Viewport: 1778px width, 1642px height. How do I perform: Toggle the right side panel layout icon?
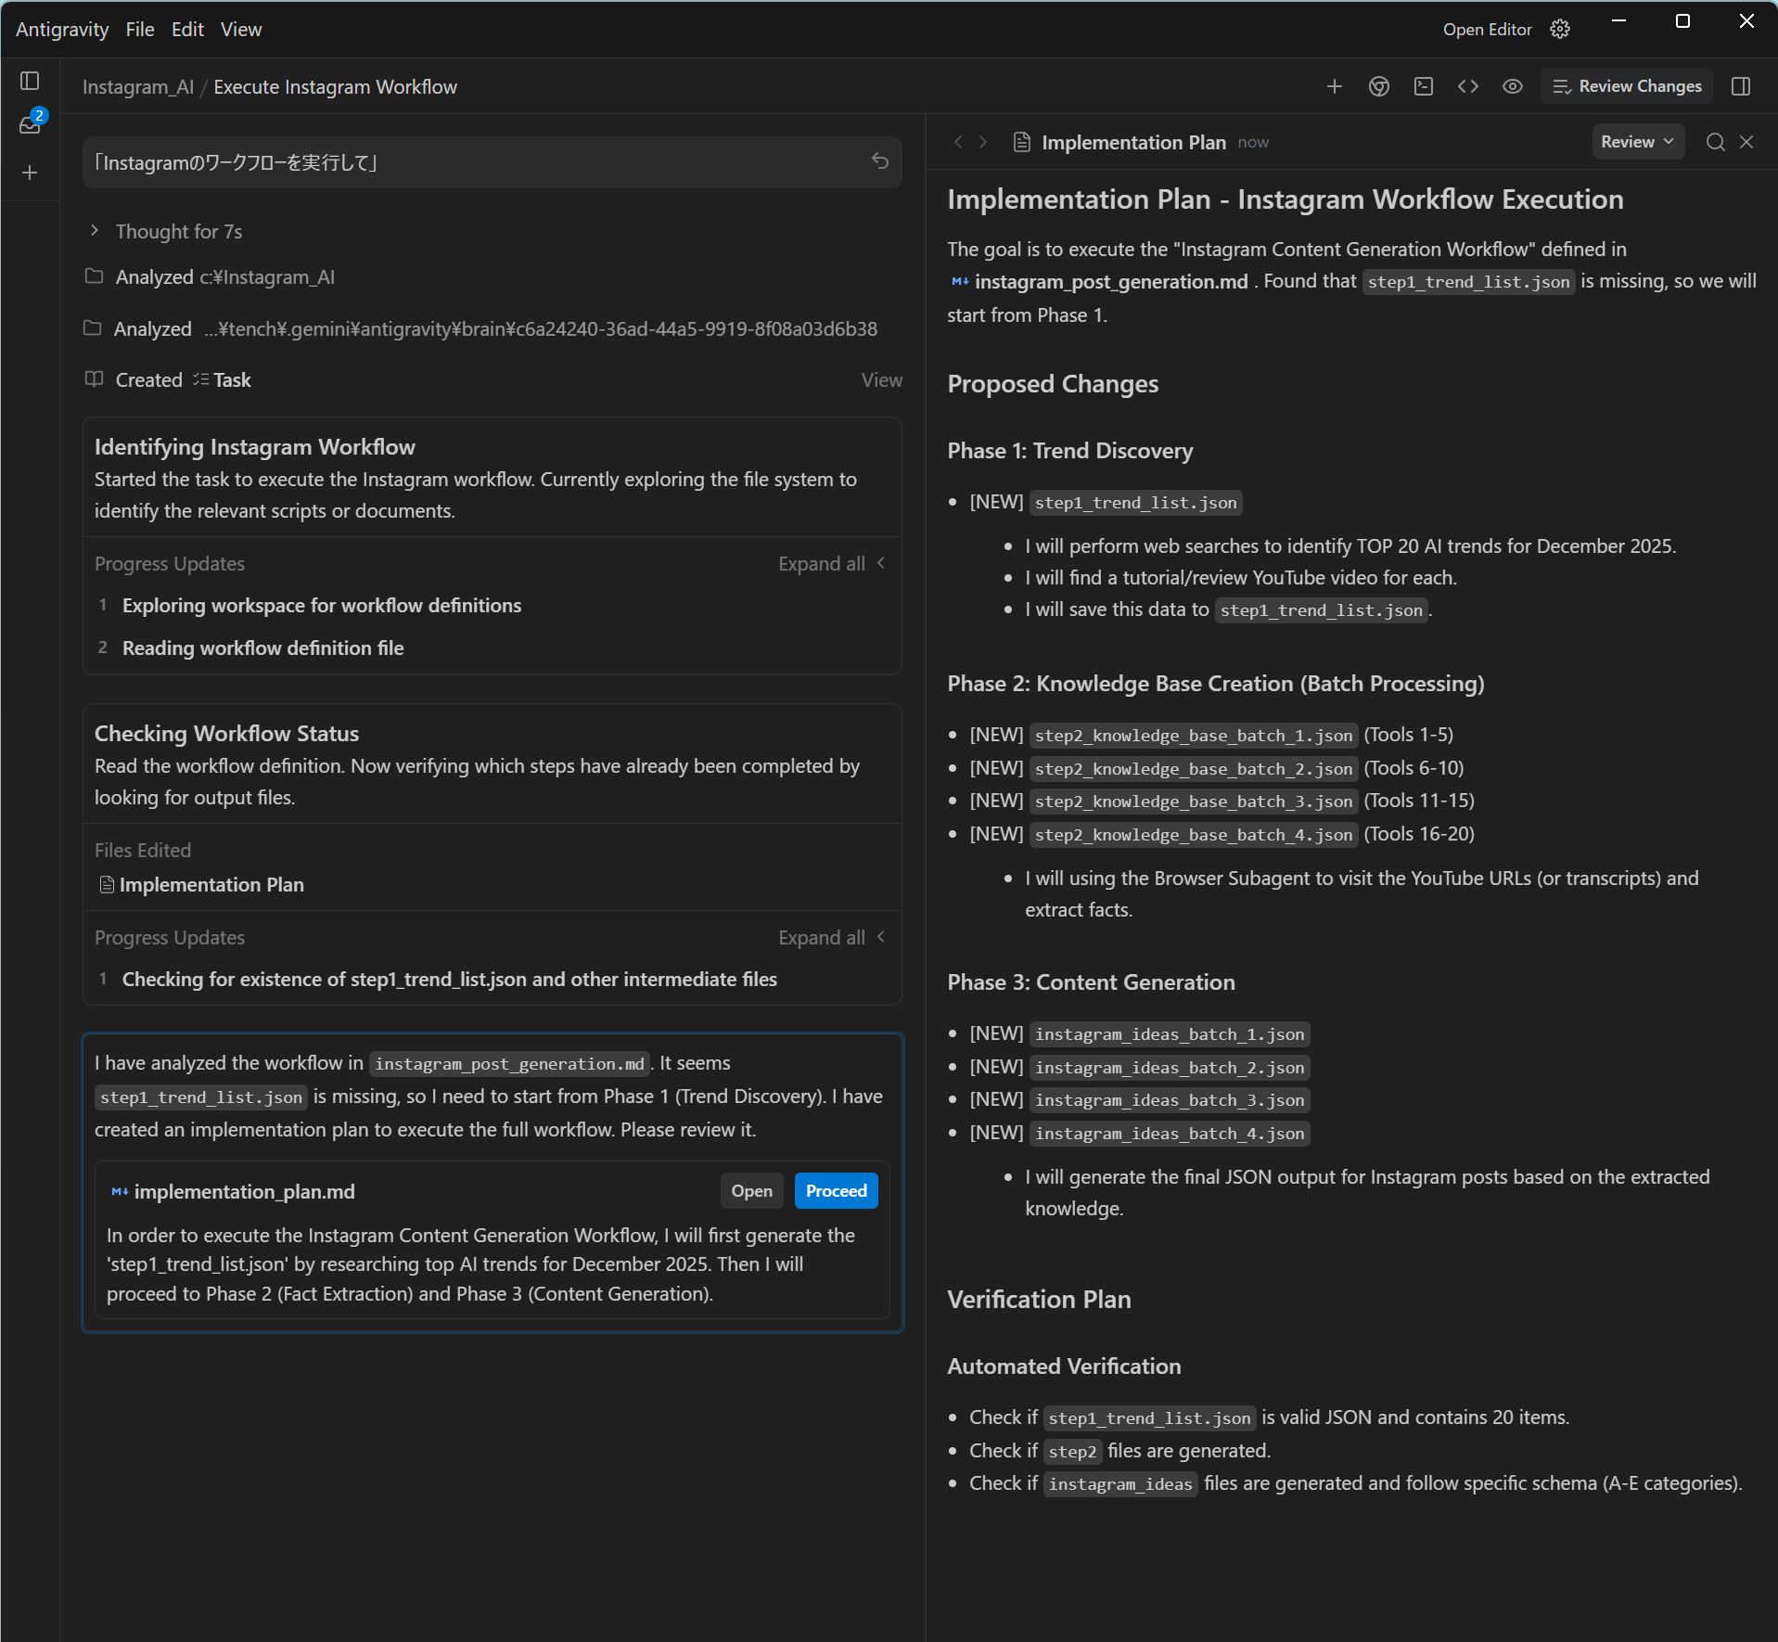(1741, 86)
